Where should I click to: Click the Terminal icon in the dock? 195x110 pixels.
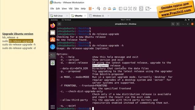(x=53, y=56)
